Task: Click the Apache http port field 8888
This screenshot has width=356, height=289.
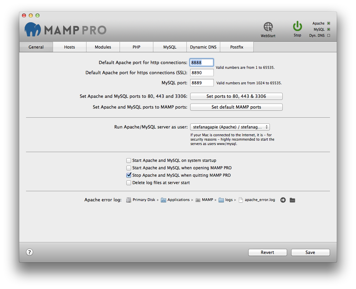Action: pos(202,62)
